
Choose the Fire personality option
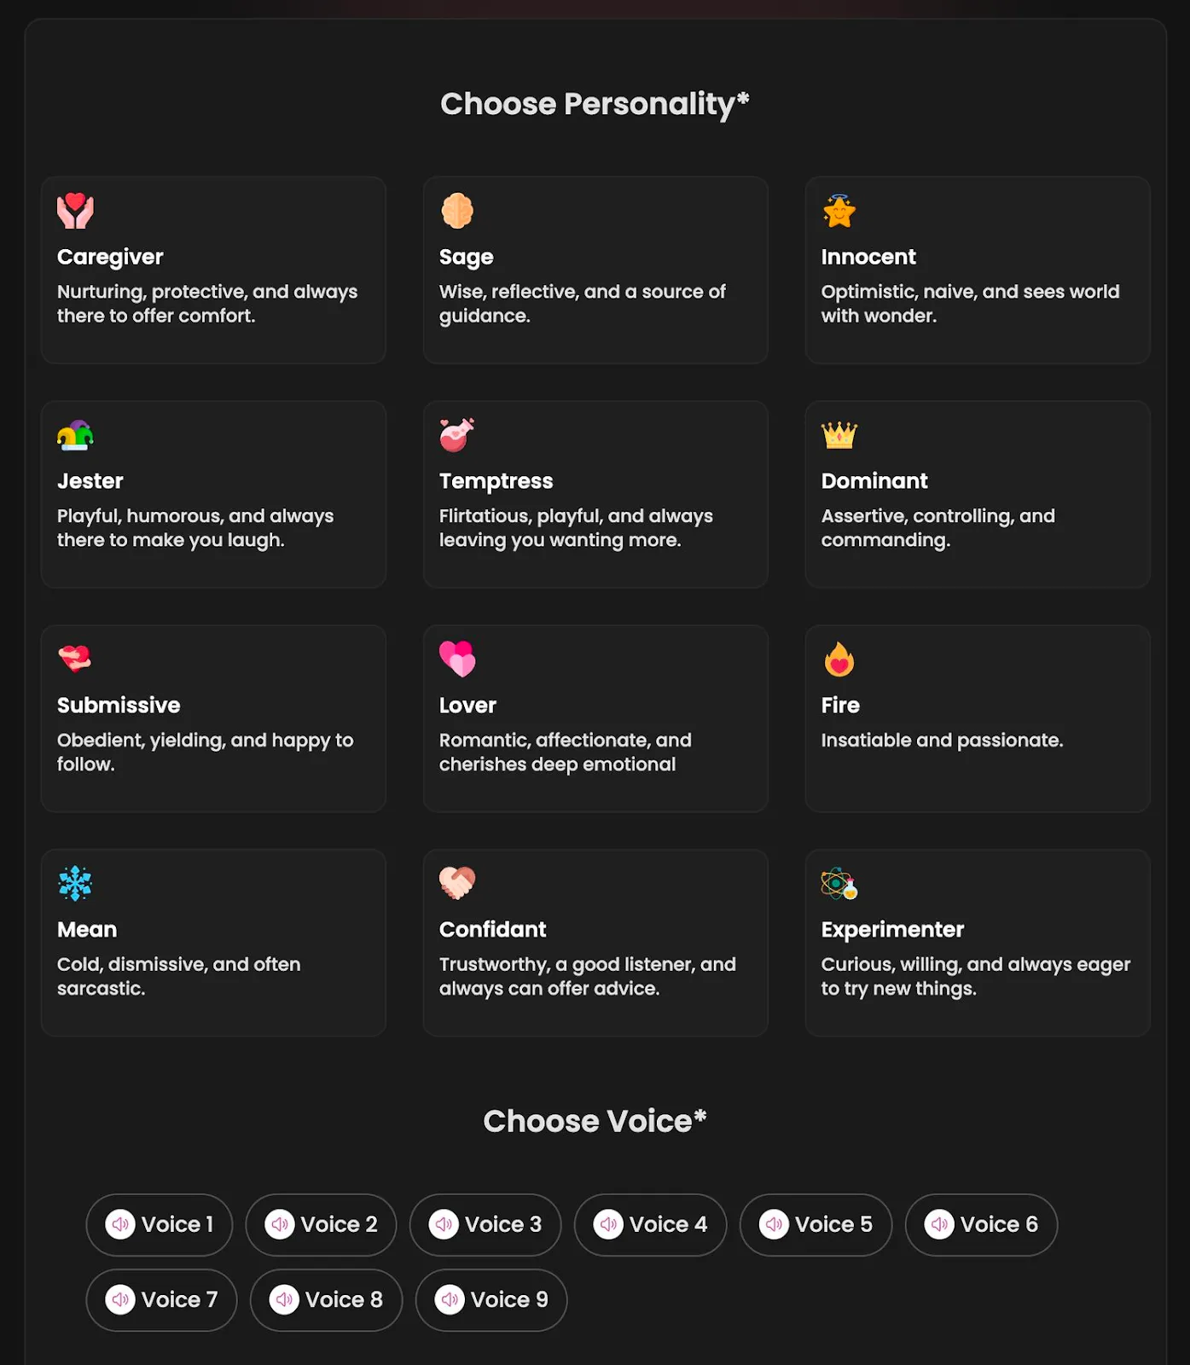pos(978,718)
